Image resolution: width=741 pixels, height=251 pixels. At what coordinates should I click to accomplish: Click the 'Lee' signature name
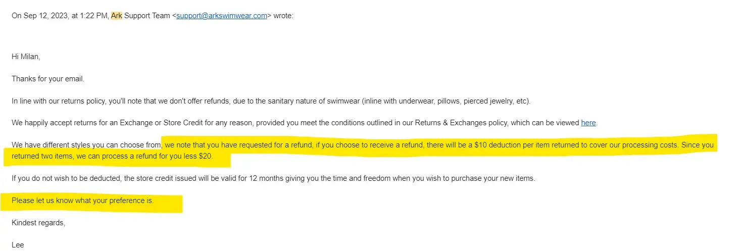18,244
